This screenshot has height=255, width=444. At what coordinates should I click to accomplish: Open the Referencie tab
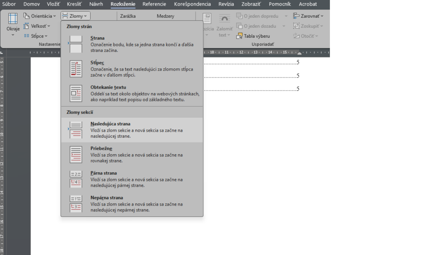pos(154,4)
